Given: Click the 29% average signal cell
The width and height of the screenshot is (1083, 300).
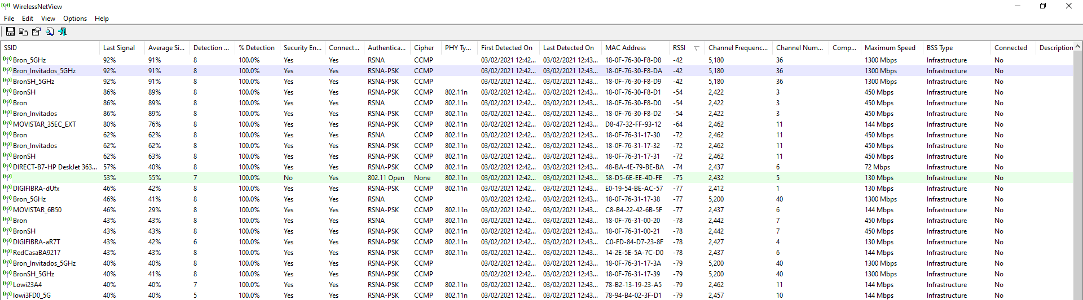Looking at the screenshot, I should pyautogui.click(x=155, y=210).
